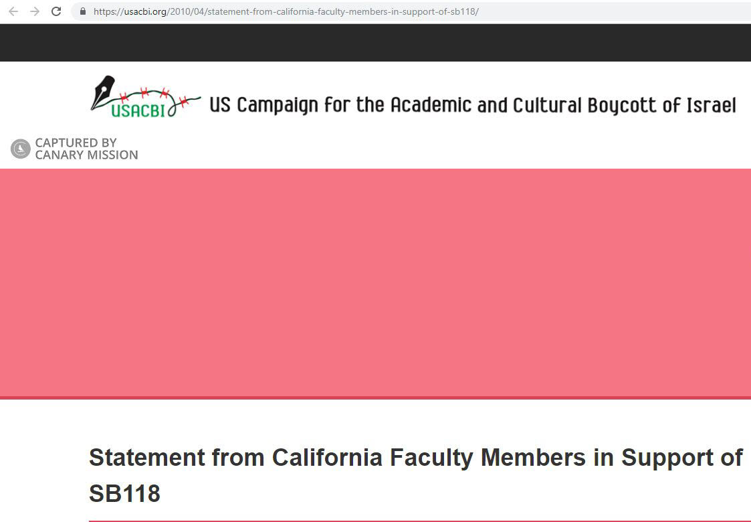Click the dark top navigation bar
Screen dimensions: 751x522
(x=375, y=42)
